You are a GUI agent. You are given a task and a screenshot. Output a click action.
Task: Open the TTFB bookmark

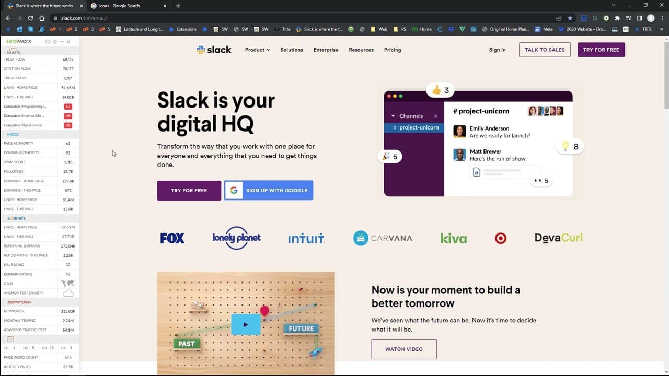[x=643, y=29]
